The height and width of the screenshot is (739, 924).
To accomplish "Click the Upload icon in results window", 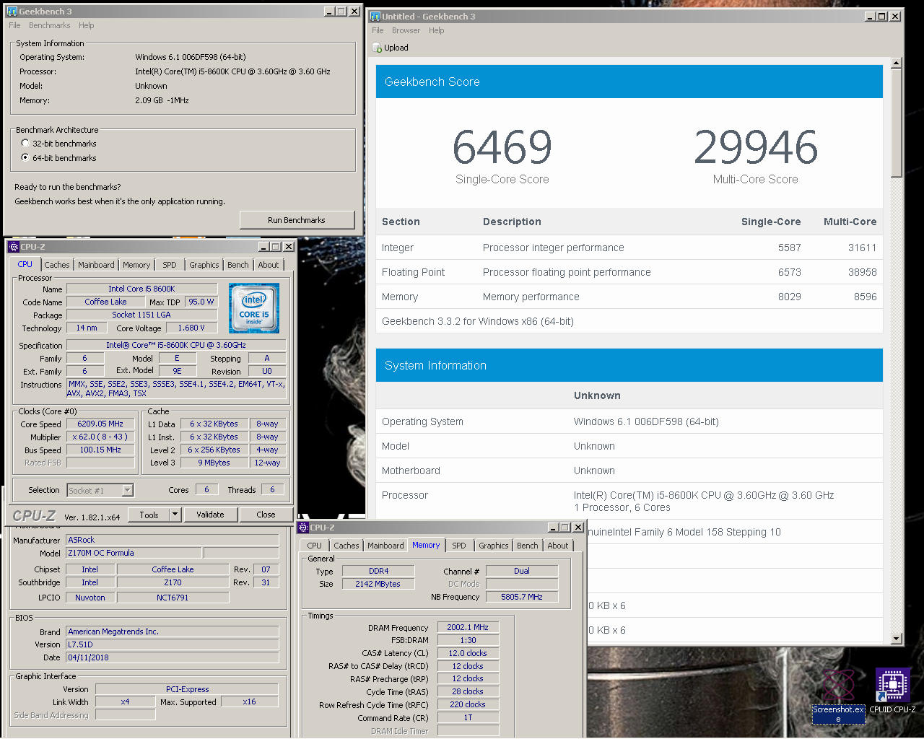I will coord(377,48).
